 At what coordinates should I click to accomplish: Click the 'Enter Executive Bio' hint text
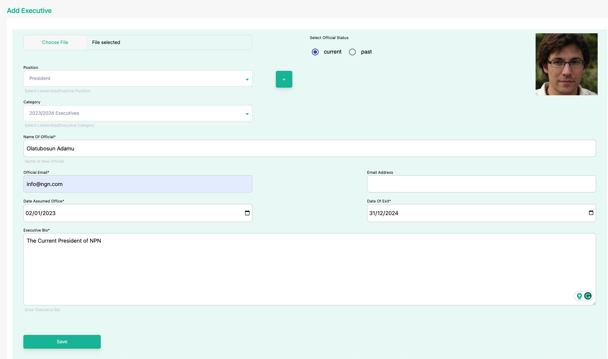tap(43, 310)
